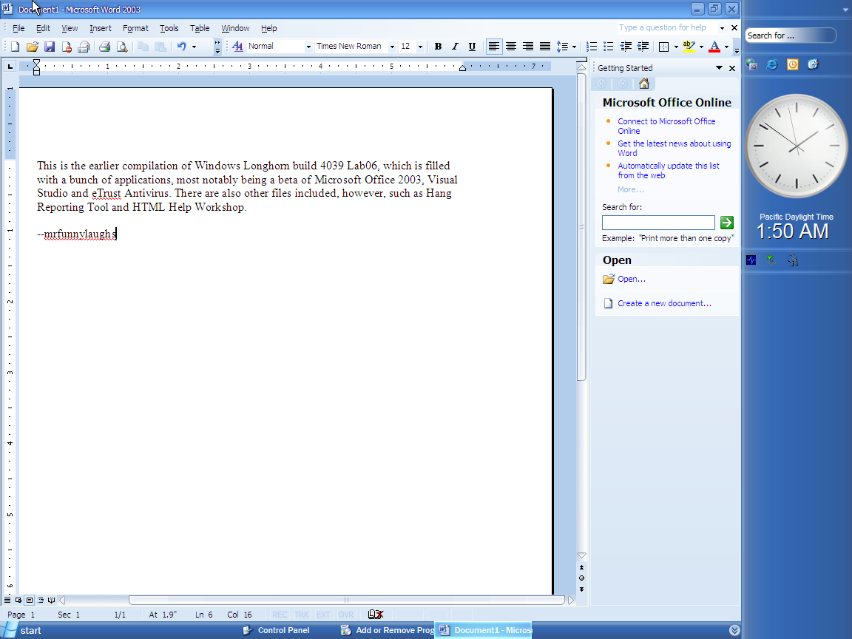
Task: Apply bulleted list formatting
Action: [609, 47]
